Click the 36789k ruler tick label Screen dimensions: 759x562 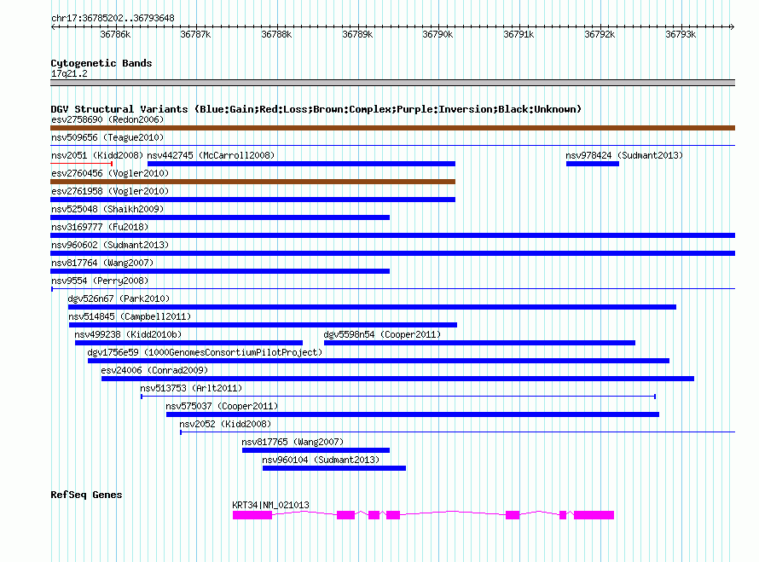(357, 34)
